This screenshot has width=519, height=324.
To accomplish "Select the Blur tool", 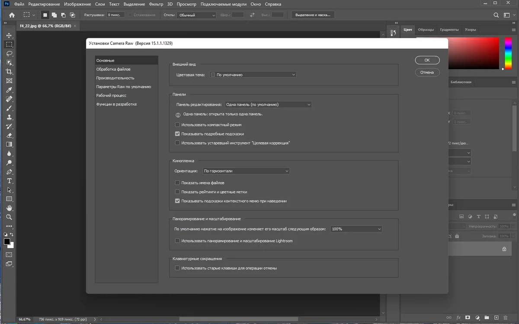I will pyautogui.click(x=9, y=153).
